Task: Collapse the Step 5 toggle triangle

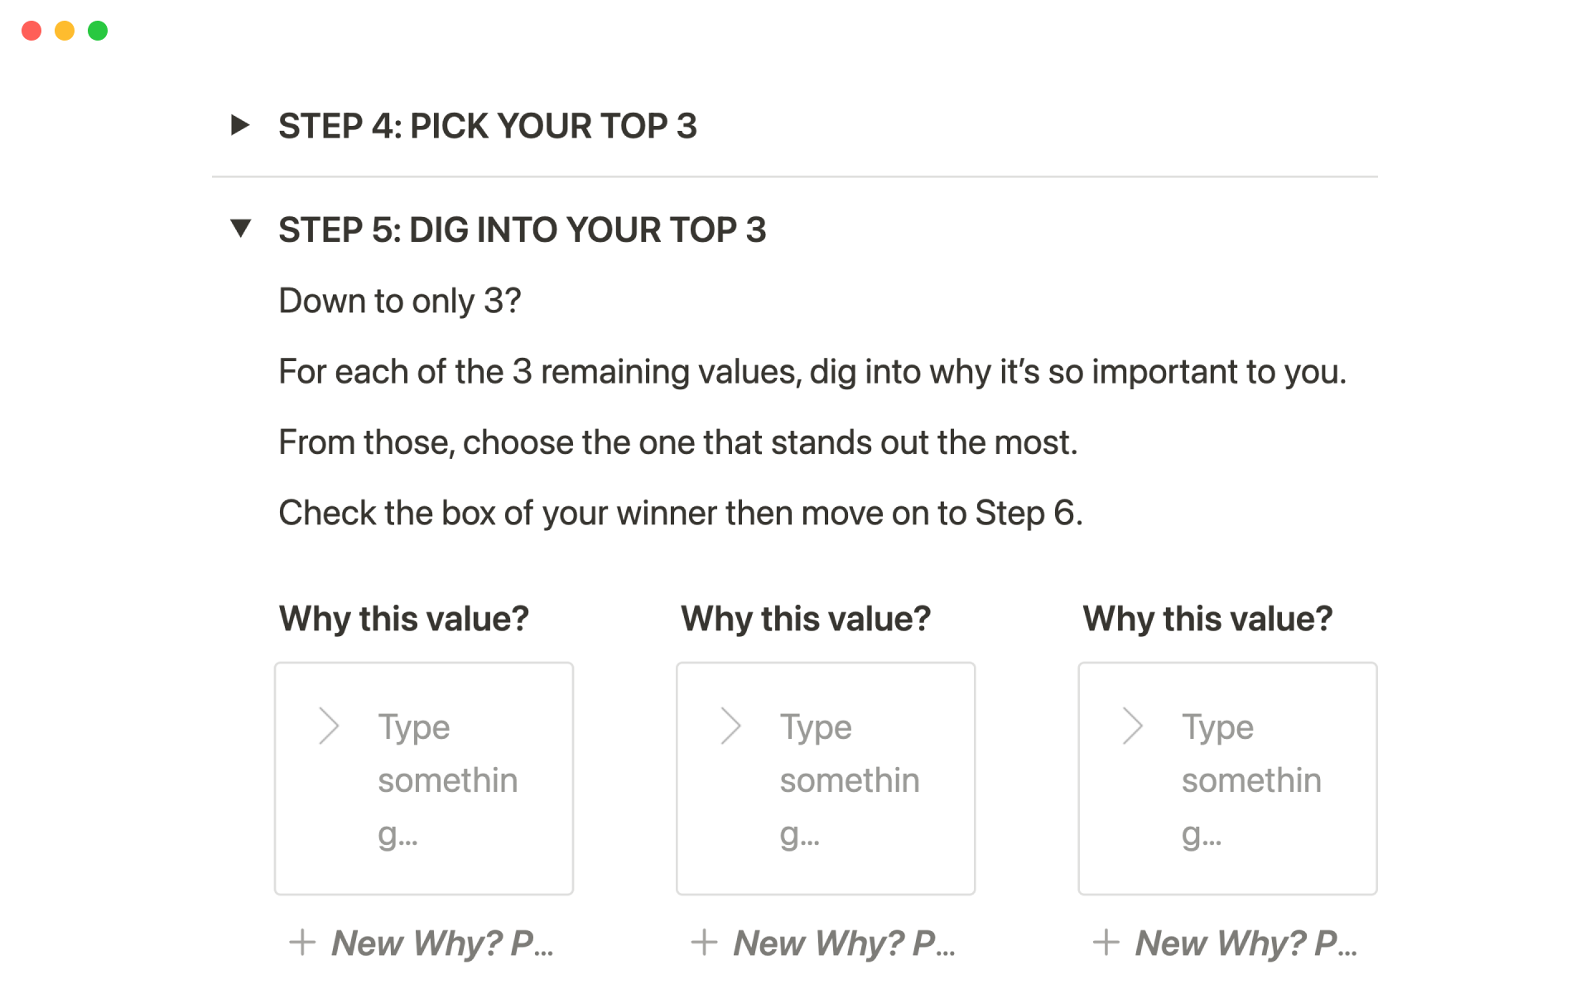Action: click(240, 228)
